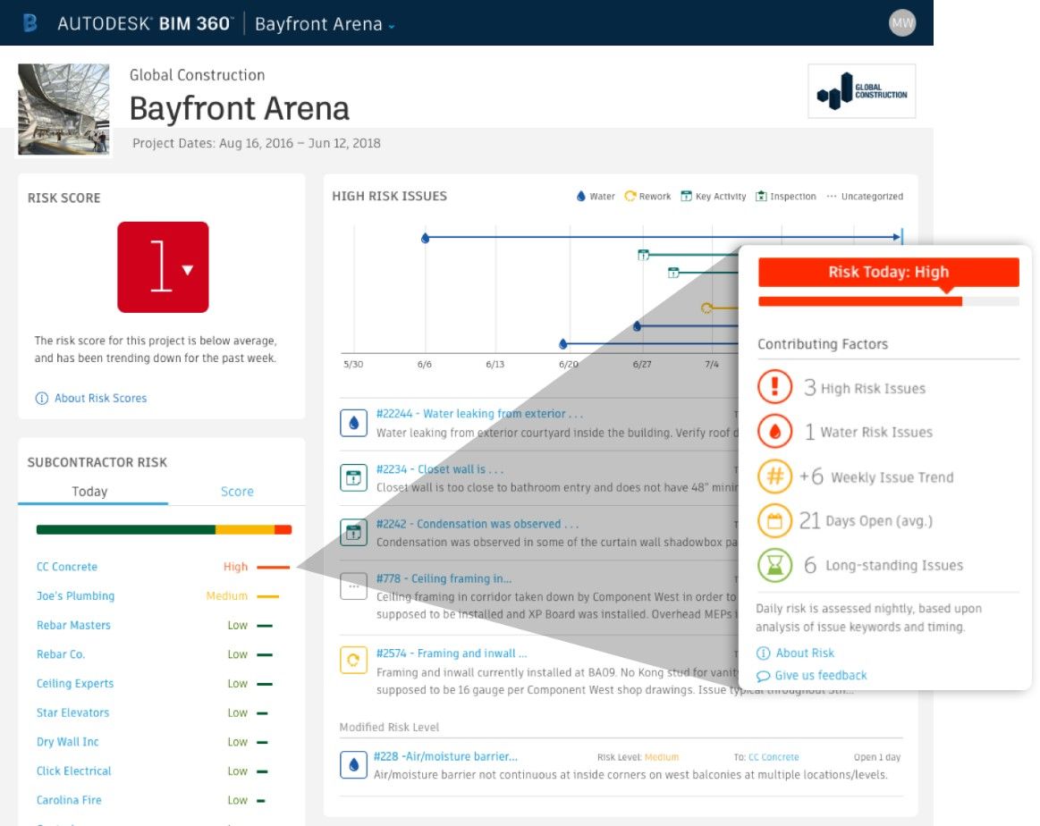
Task: Switch to the Score tab
Action: point(237,492)
